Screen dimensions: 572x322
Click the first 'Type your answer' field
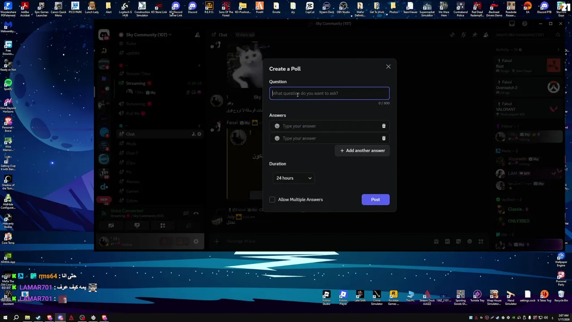tap(330, 126)
